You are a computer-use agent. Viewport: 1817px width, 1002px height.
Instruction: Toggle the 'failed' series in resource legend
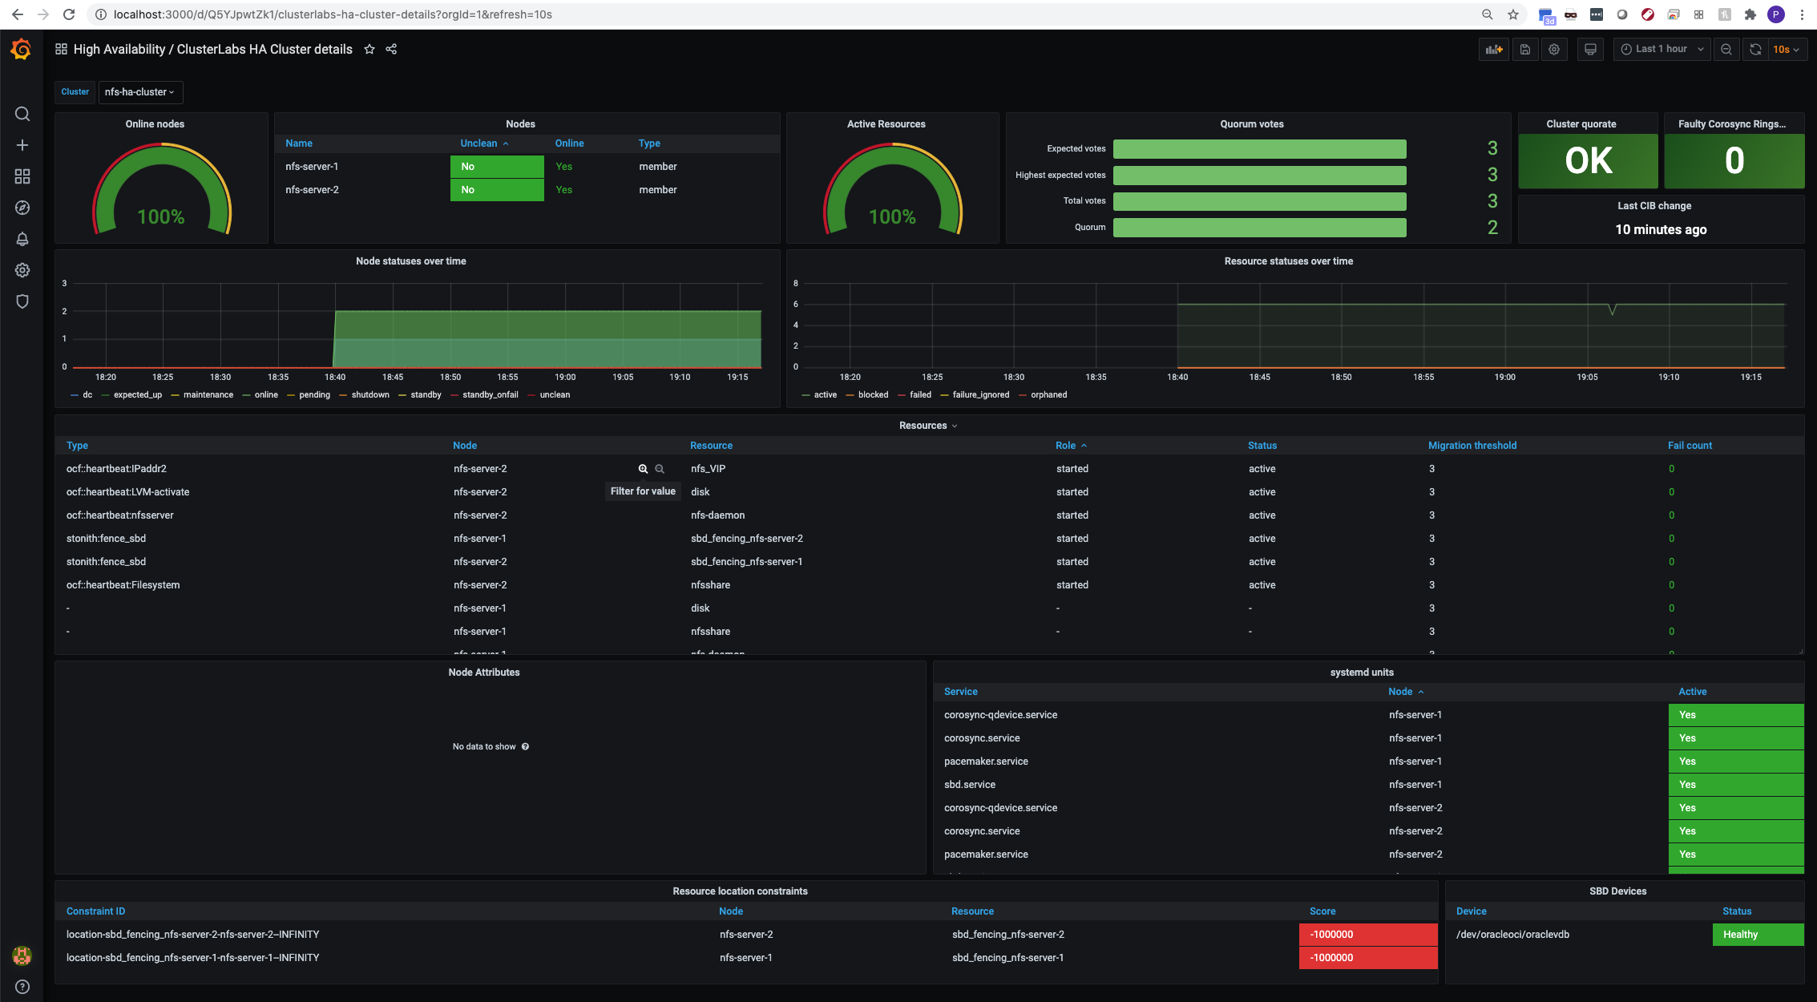[920, 394]
